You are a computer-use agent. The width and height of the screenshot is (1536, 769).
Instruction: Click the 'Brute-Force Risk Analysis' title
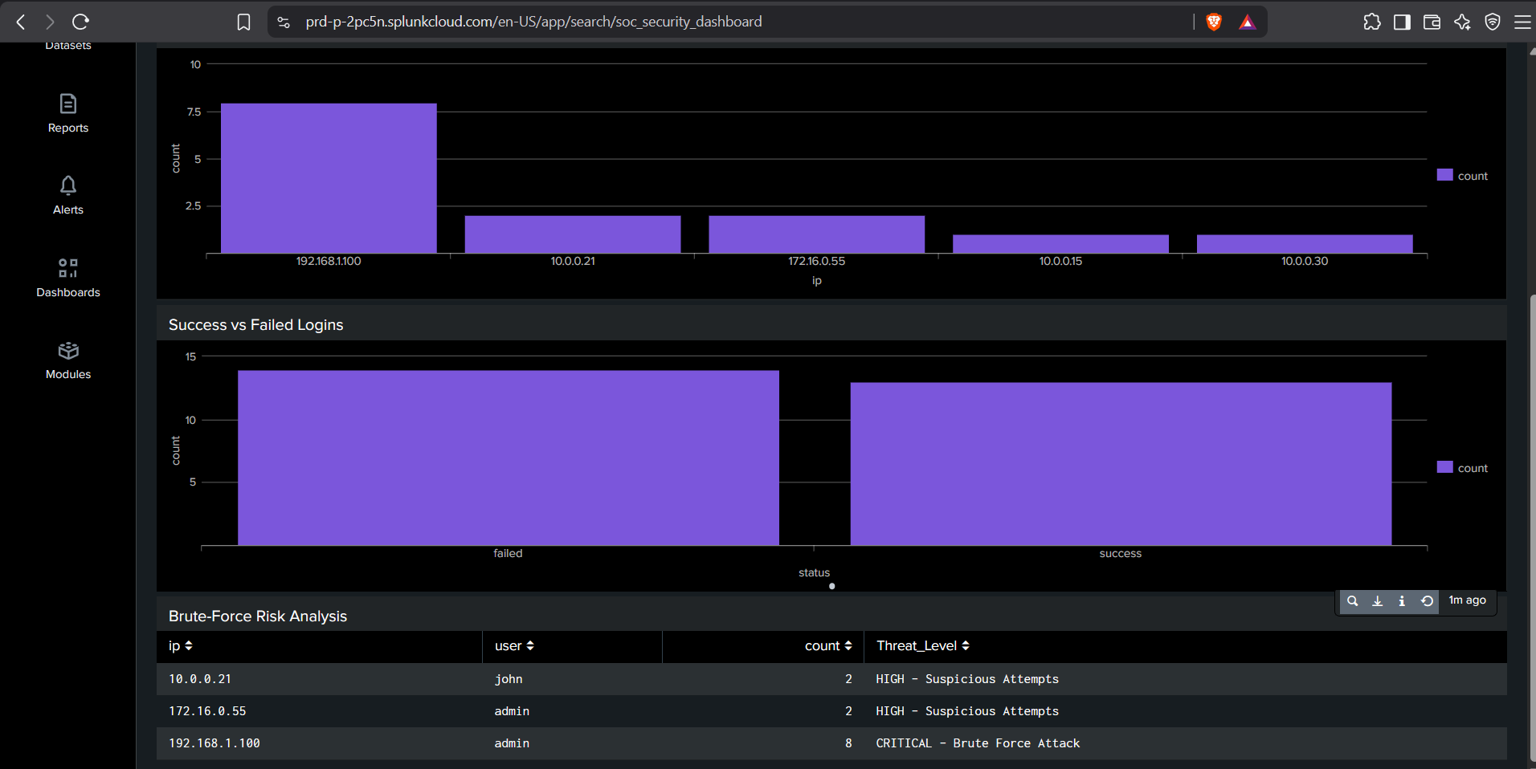258,616
